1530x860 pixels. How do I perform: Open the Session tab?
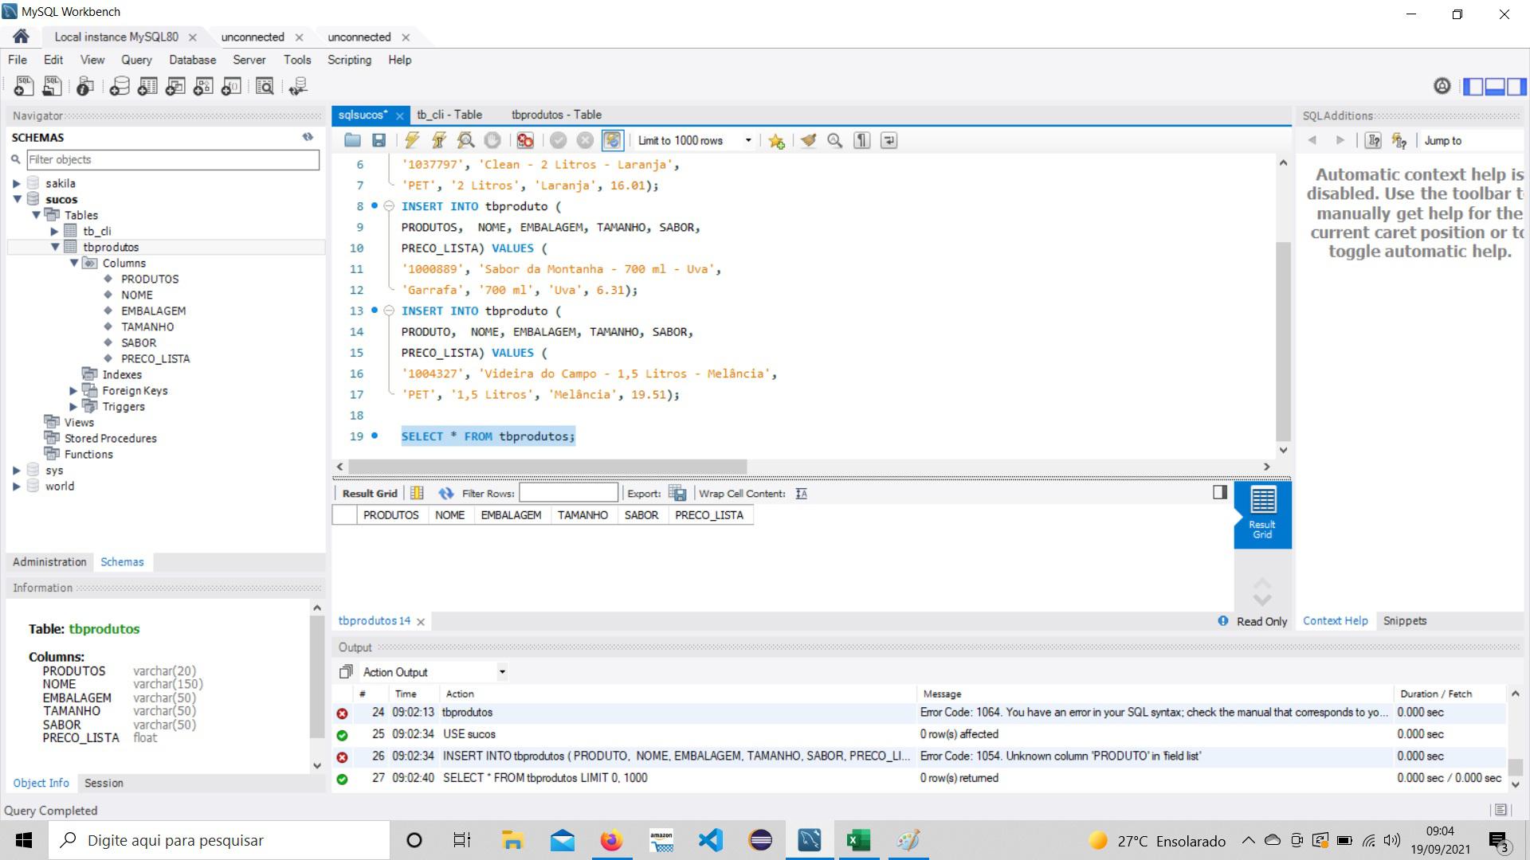point(104,784)
